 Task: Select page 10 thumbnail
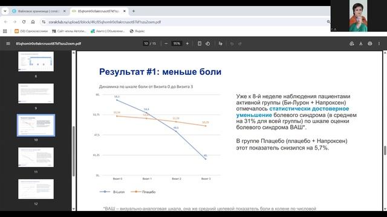coord(36,125)
